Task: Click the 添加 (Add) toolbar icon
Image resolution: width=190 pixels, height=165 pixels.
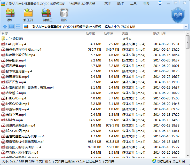Action: point(10,15)
